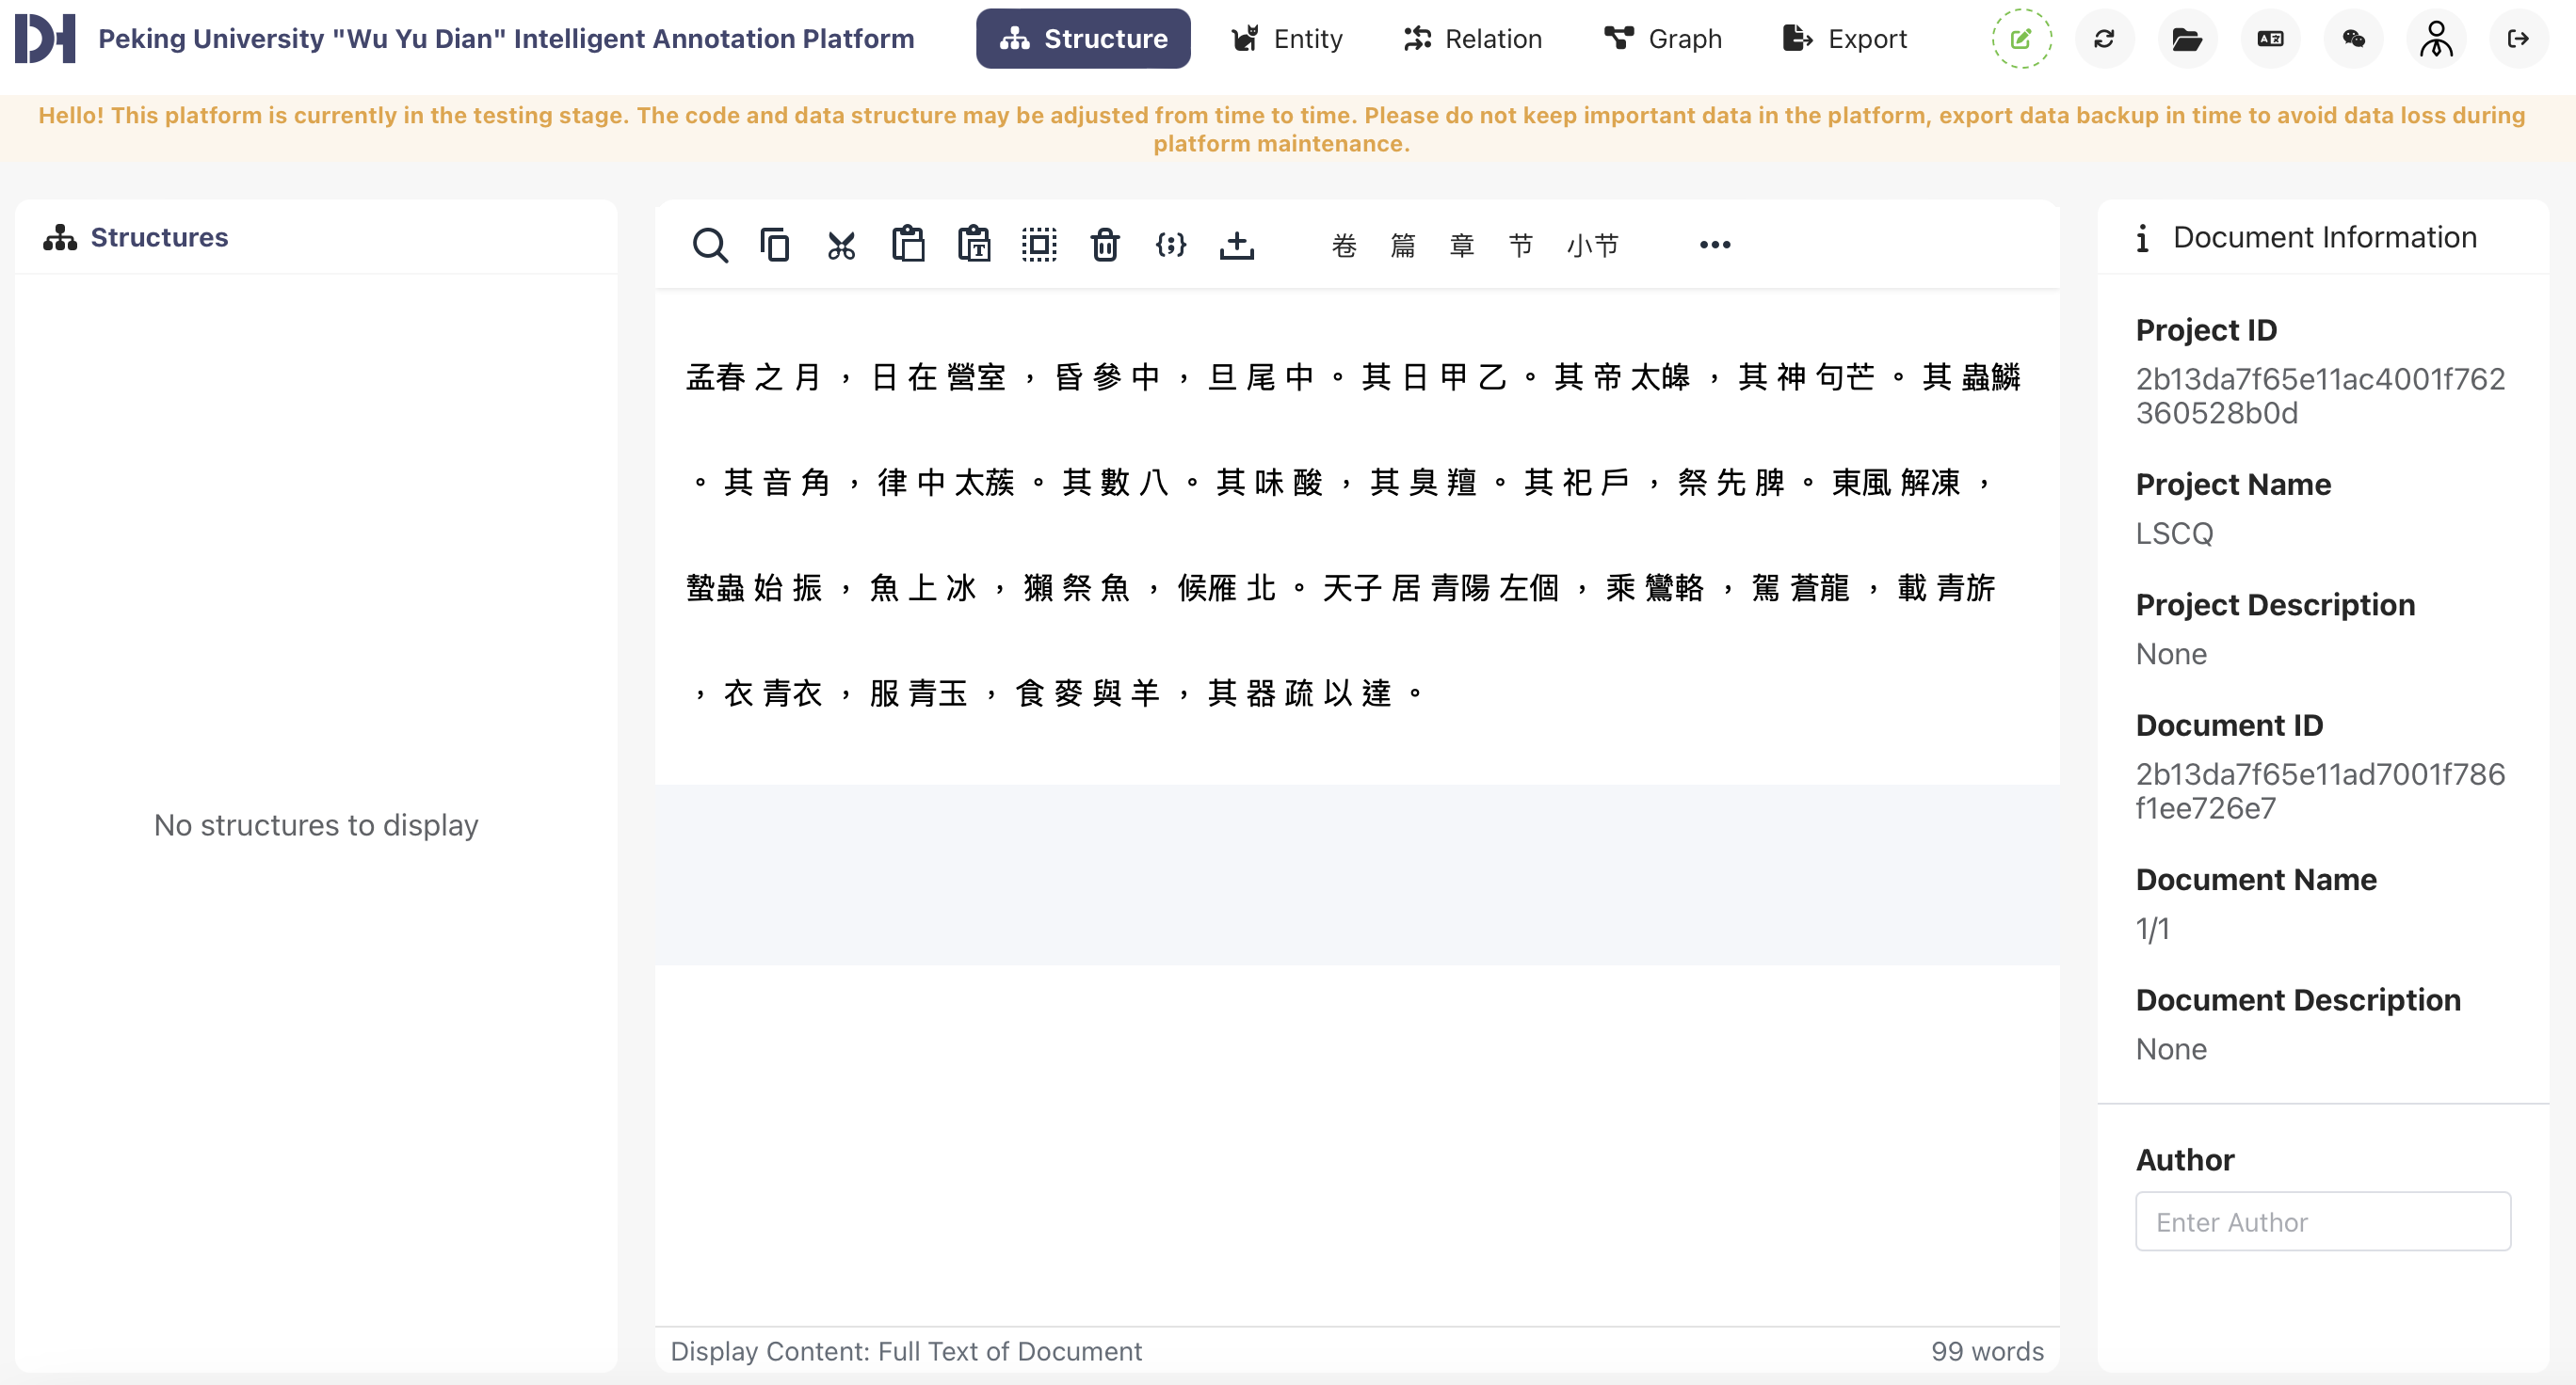Click the select-all dashed square icon

1039,245
